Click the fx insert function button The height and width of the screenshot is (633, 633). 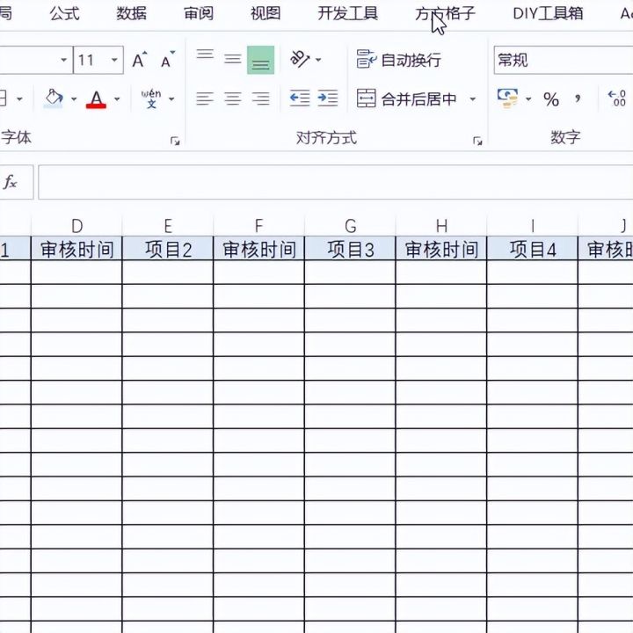11,182
